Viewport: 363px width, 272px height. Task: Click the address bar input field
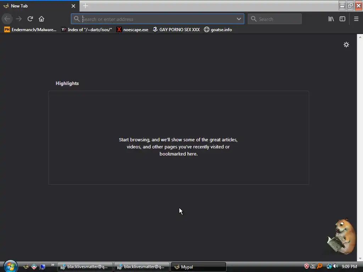click(x=157, y=19)
